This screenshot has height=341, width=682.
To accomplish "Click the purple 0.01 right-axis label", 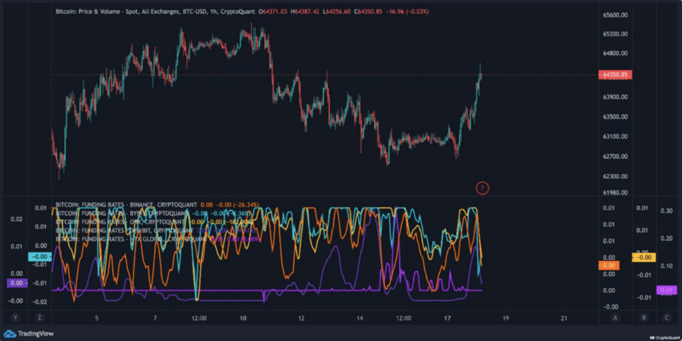I will click(x=666, y=290).
